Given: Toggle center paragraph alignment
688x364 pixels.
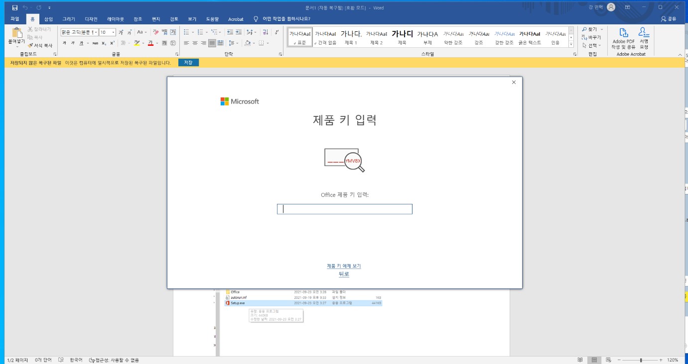Looking at the screenshot, I should pos(195,43).
